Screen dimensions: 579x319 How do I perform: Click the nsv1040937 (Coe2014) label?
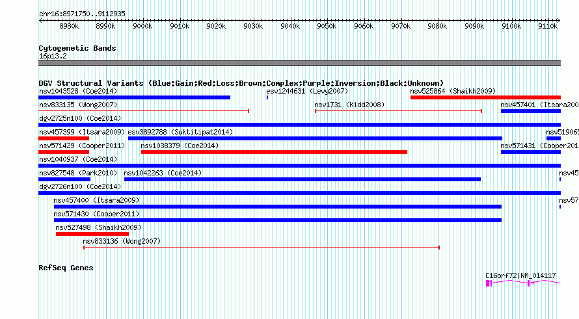pyautogui.click(x=78, y=159)
